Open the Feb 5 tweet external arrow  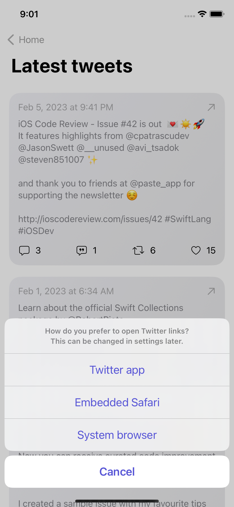(211, 107)
